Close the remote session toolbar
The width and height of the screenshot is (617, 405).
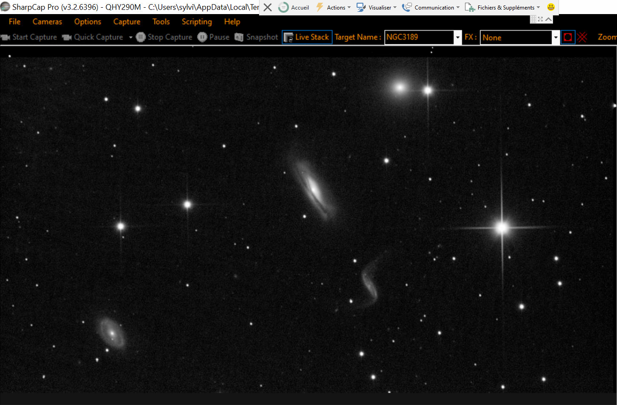268,7
